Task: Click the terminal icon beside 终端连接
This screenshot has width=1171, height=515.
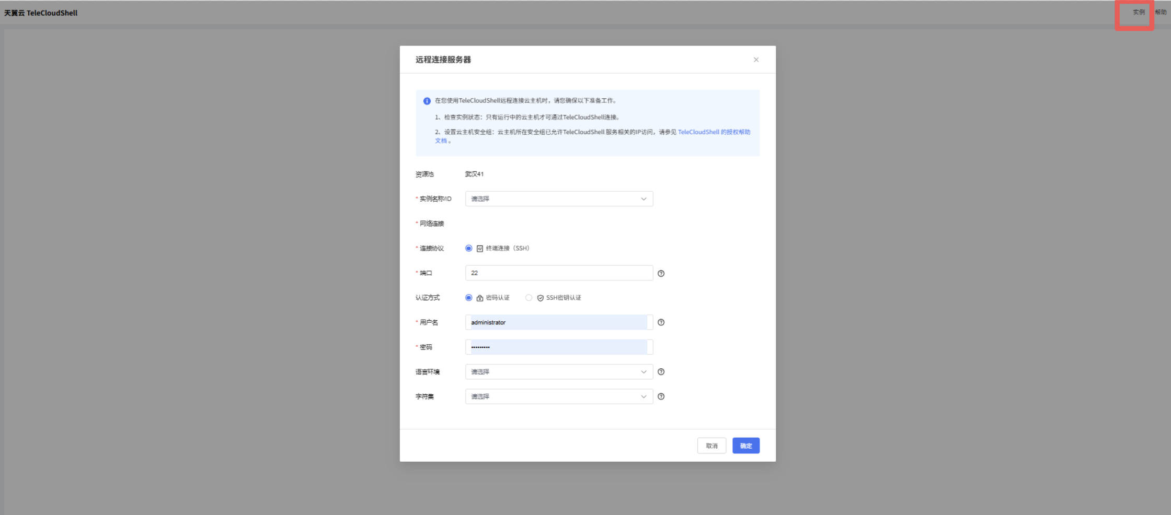Action: pyautogui.click(x=479, y=249)
